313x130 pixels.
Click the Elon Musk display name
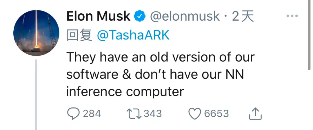[98, 17]
